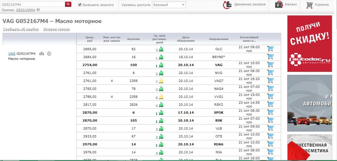Add VAG7 offer to cart
The height and width of the screenshot is (161, 337).
tap(270, 80)
